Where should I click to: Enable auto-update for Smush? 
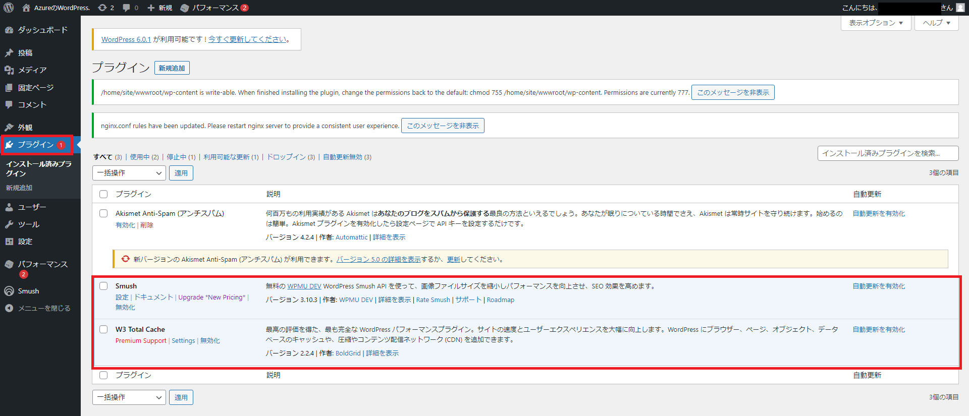pos(879,286)
